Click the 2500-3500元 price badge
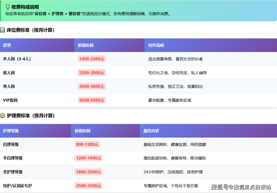Screen dimensions: 277x193 click(x=89, y=186)
